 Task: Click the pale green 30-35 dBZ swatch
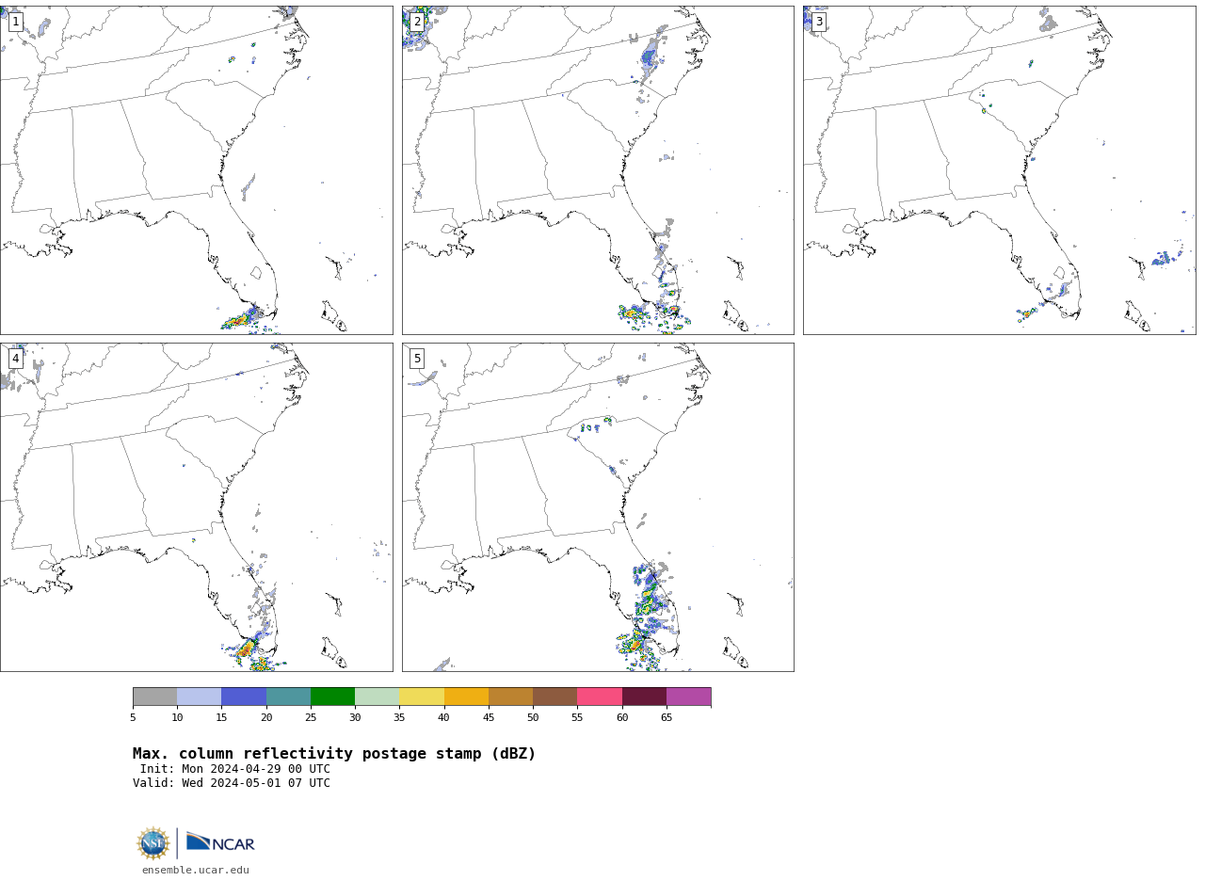click(x=377, y=697)
